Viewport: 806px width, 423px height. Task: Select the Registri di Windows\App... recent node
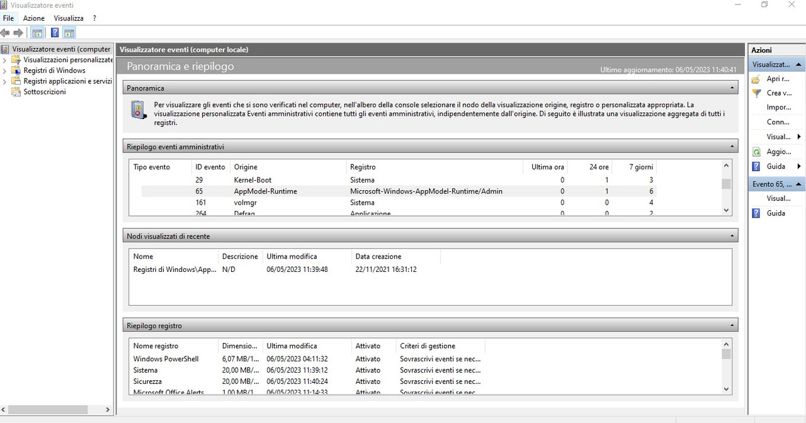[285, 269]
